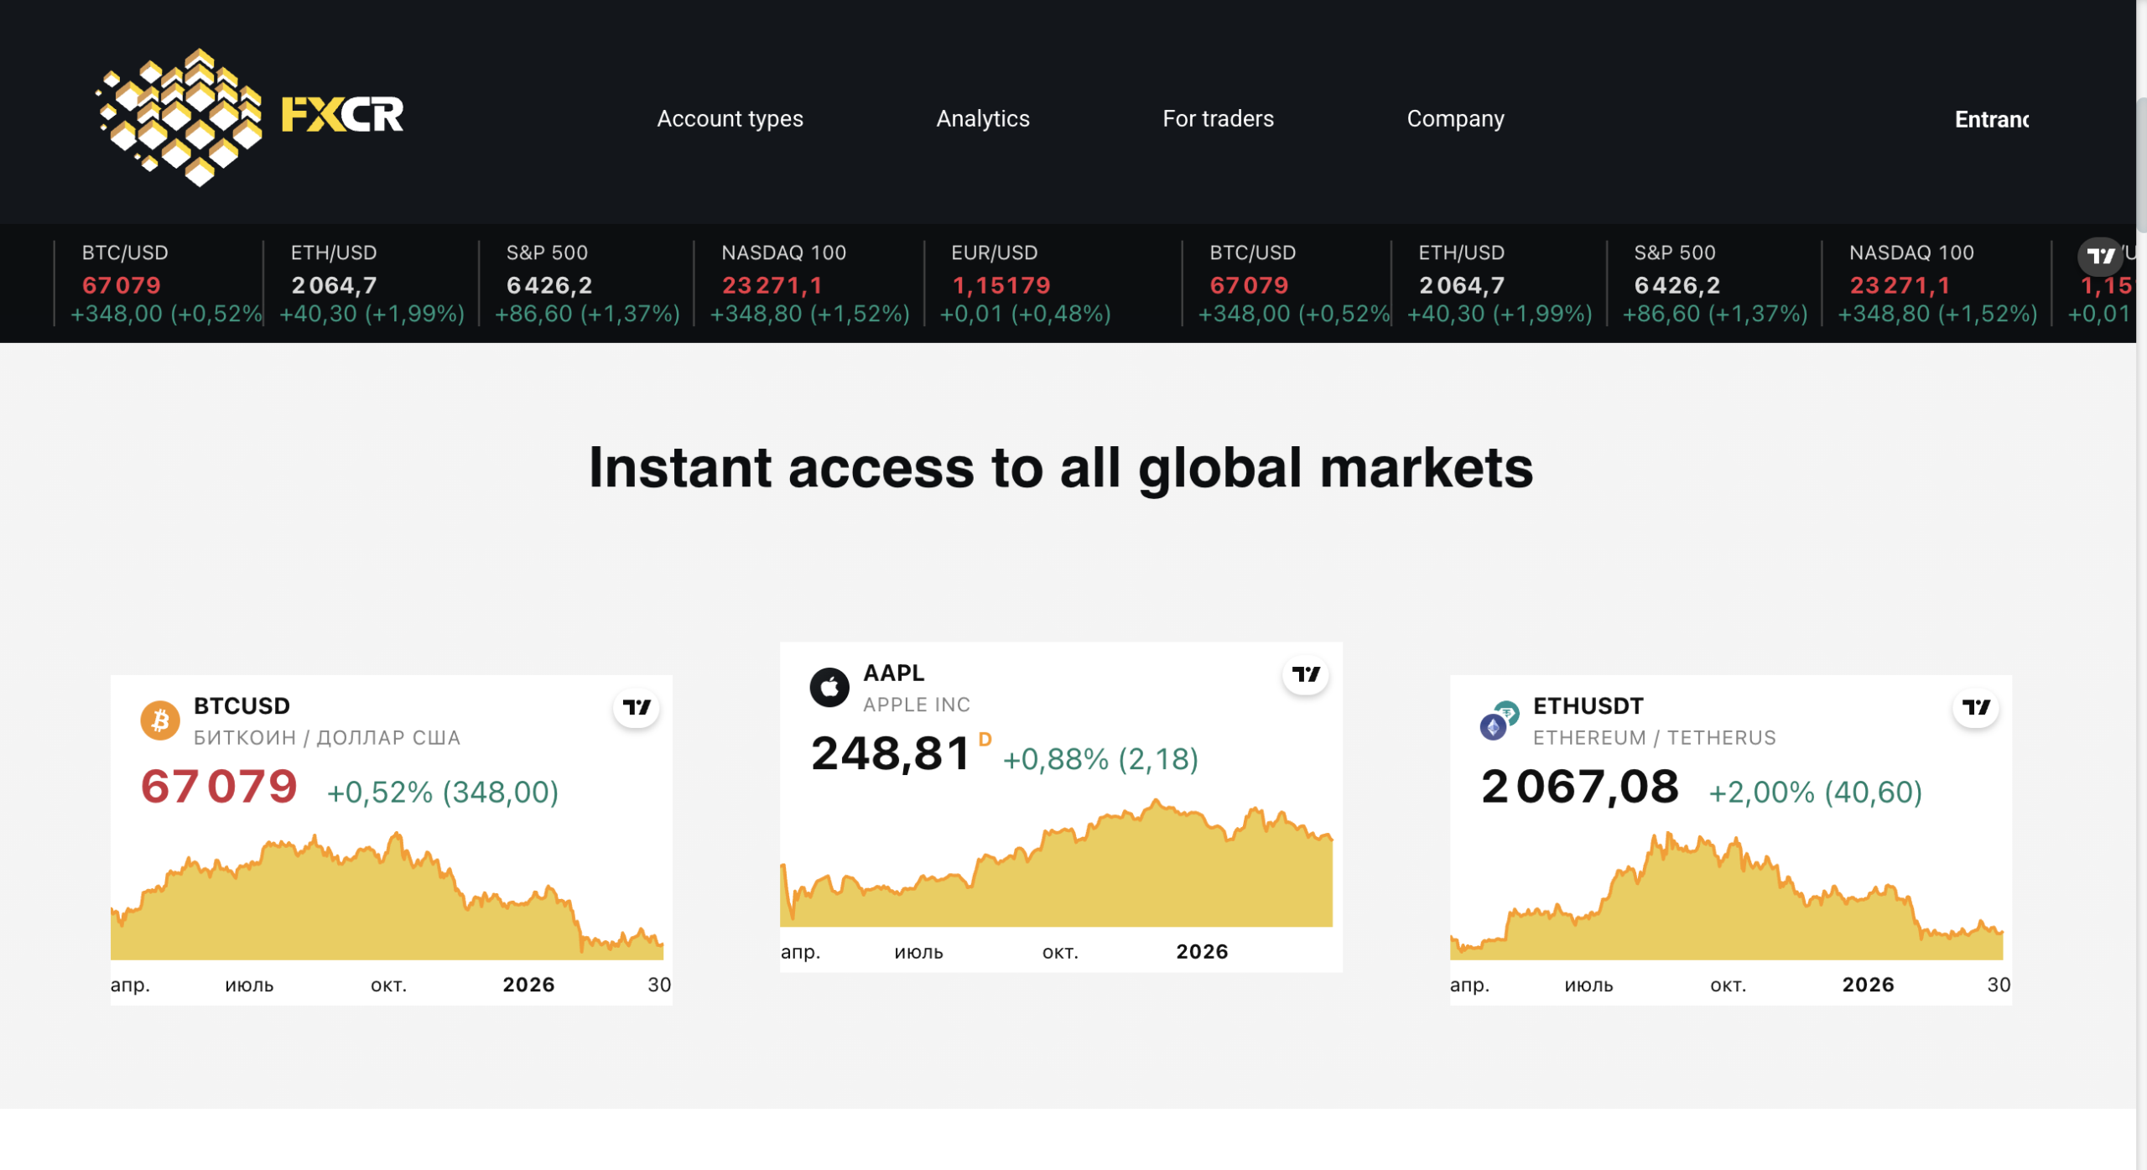Click the Ethereum Tether pair icon
This screenshot has width=2147, height=1170.
coord(1500,720)
